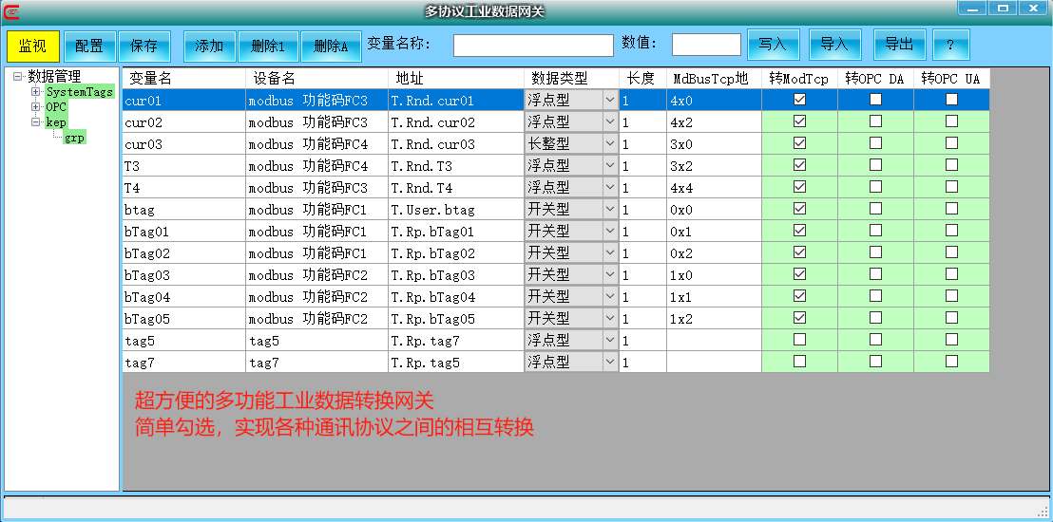Click the 写入 write button

click(x=773, y=45)
